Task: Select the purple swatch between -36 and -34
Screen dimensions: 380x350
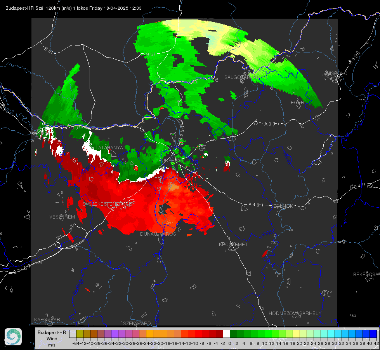Action: coord(108,334)
